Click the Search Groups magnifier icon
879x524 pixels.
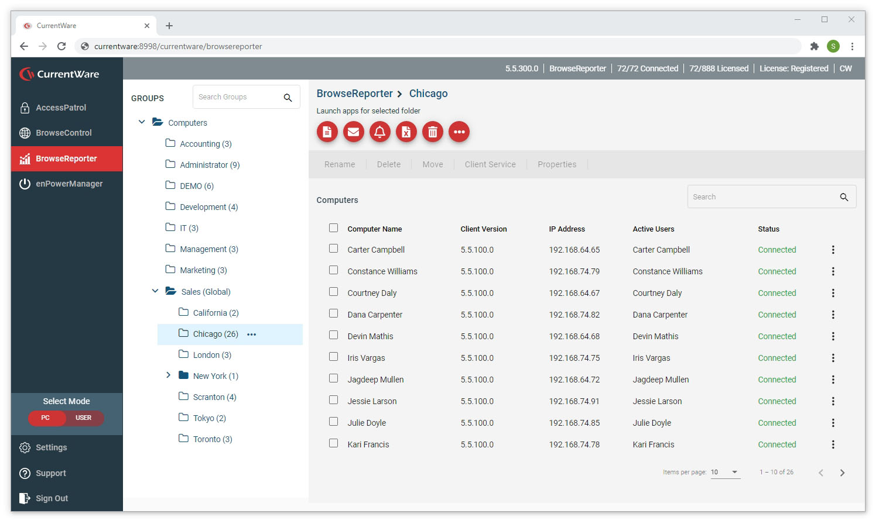[288, 98]
